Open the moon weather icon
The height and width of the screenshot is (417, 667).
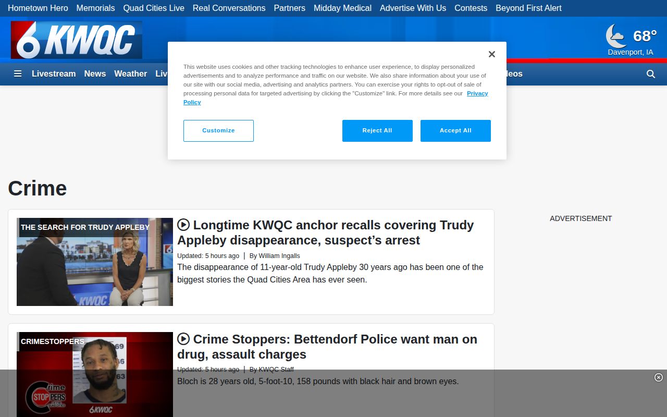(x=616, y=36)
